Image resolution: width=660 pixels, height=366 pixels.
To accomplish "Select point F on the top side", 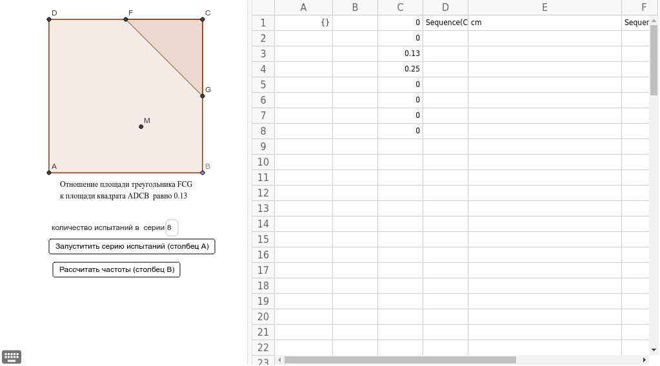I will click(x=126, y=19).
